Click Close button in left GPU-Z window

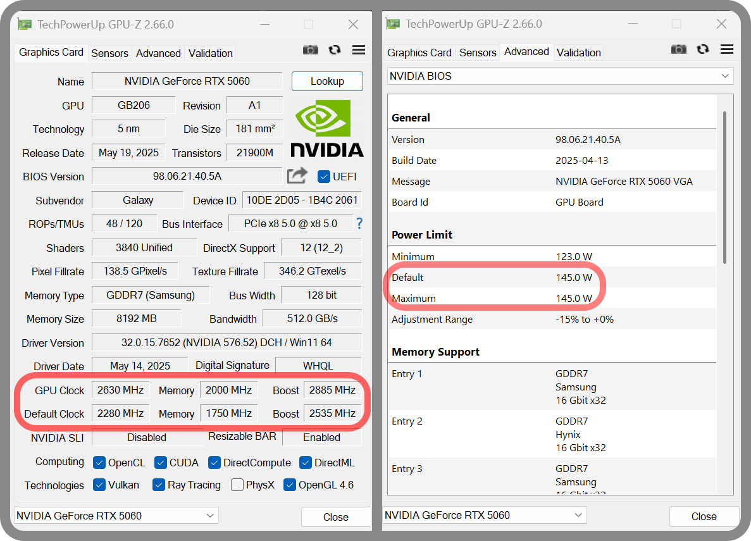(x=336, y=517)
